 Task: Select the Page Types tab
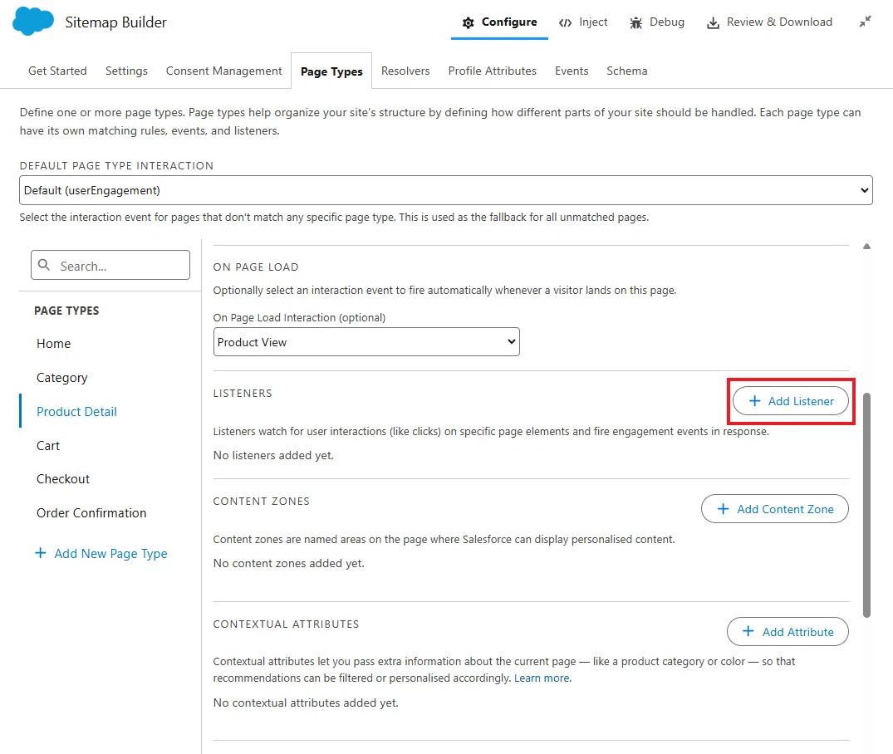(x=331, y=71)
